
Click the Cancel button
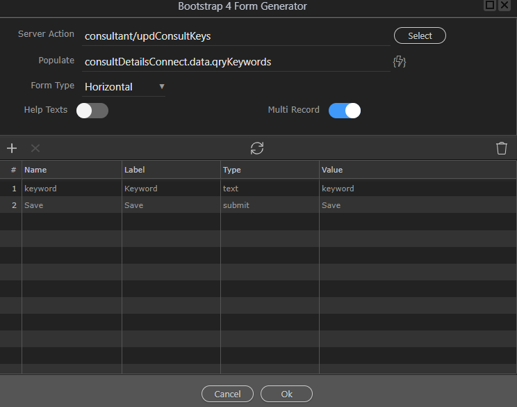[x=227, y=394]
